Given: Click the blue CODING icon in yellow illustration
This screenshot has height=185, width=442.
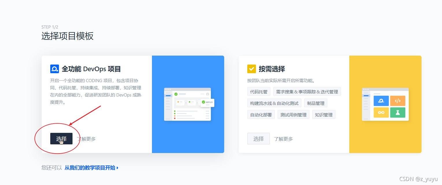Looking at the screenshot, I should tap(381, 101).
